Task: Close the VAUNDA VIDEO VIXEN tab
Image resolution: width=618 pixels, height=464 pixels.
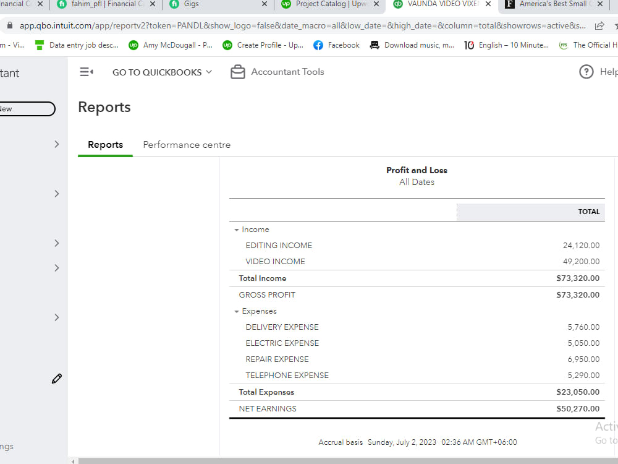Action: pyautogui.click(x=488, y=4)
